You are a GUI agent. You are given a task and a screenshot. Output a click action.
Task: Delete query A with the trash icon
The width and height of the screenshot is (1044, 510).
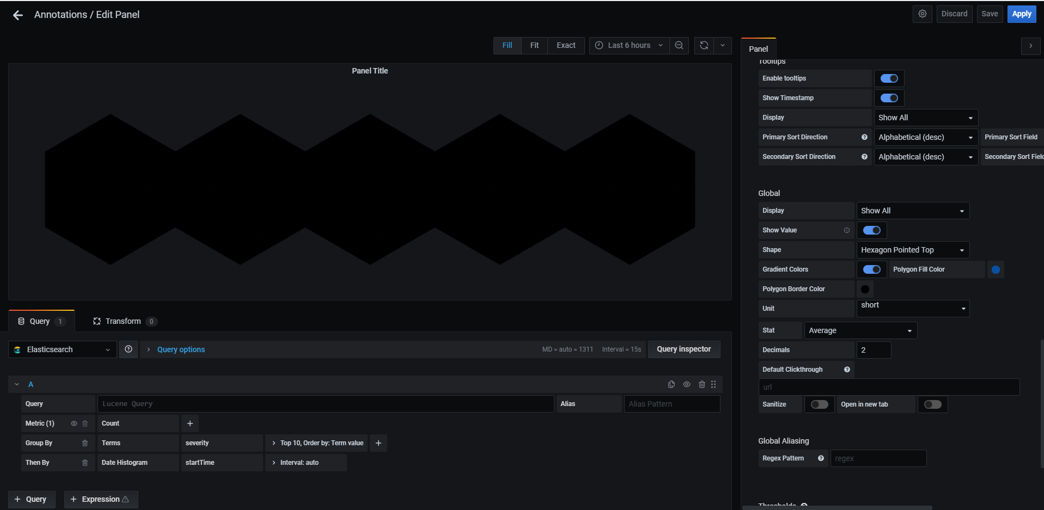click(x=701, y=384)
